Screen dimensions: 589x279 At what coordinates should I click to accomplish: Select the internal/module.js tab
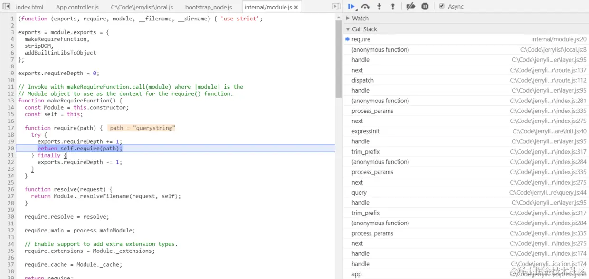[x=268, y=7]
